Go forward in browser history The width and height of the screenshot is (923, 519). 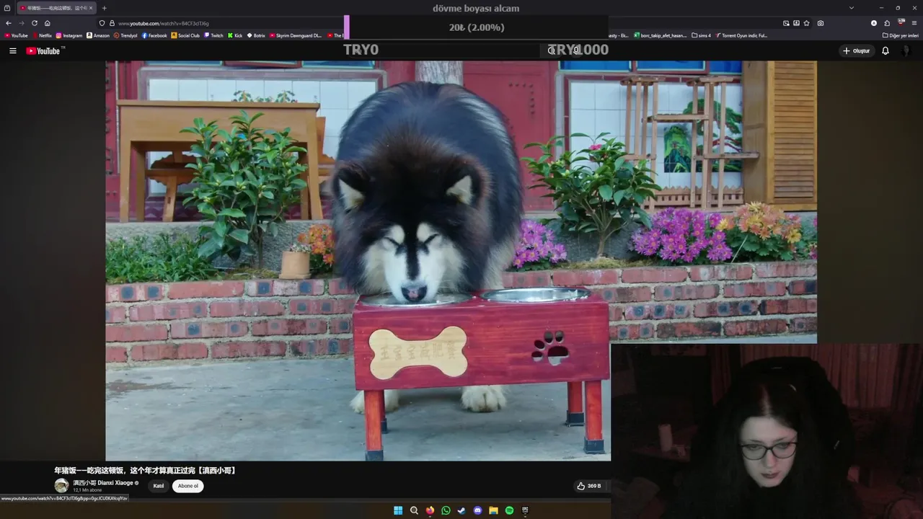[x=21, y=23]
